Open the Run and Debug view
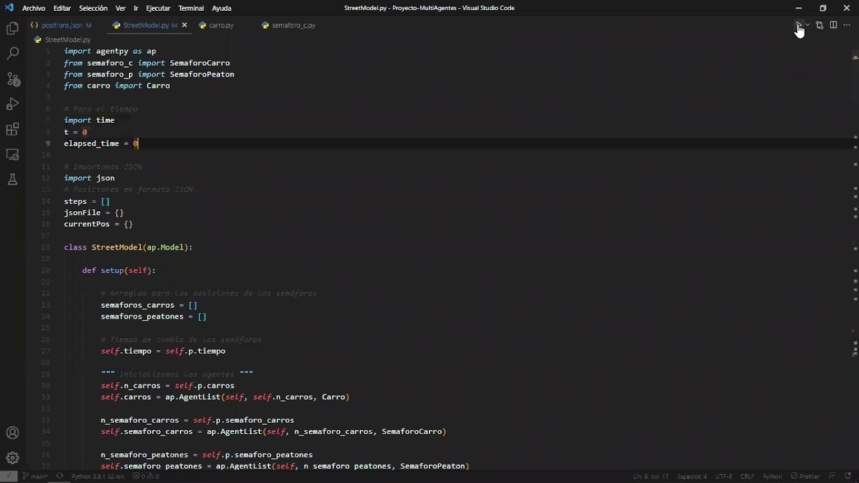This screenshot has width=859, height=483. pos(12,104)
